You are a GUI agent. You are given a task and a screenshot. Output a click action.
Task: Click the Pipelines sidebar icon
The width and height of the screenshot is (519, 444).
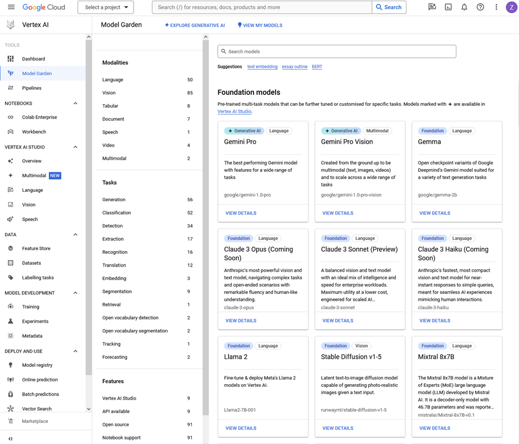point(11,88)
